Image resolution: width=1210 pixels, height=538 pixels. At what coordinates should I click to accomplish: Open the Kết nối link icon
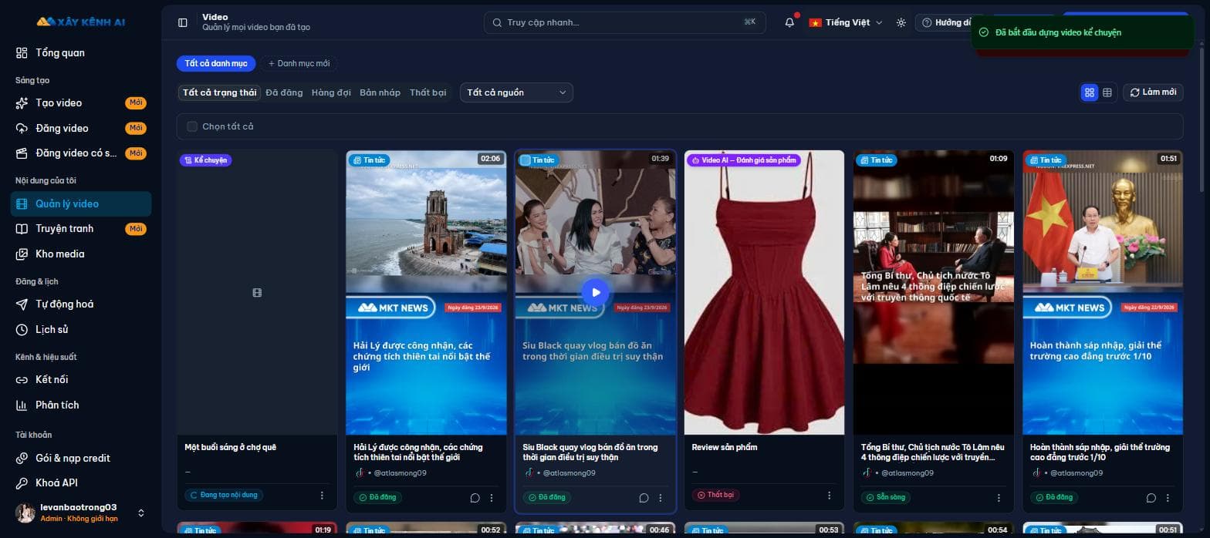[x=22, y=379]
